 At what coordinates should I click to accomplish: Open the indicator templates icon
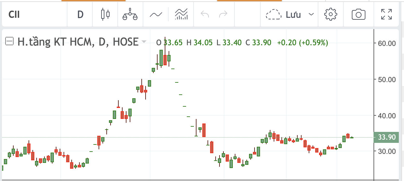pyautogui.click(x=181, y=15)
